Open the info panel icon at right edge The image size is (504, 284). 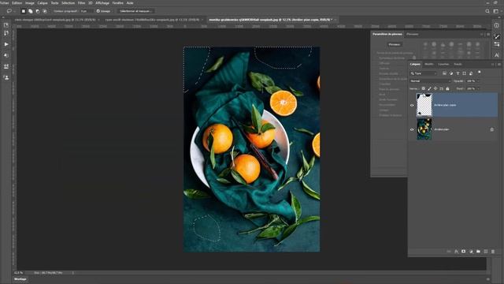[x=497, y=25]
